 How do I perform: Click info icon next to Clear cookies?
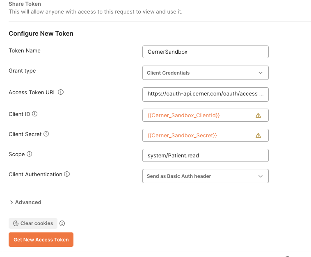point(62,223)
